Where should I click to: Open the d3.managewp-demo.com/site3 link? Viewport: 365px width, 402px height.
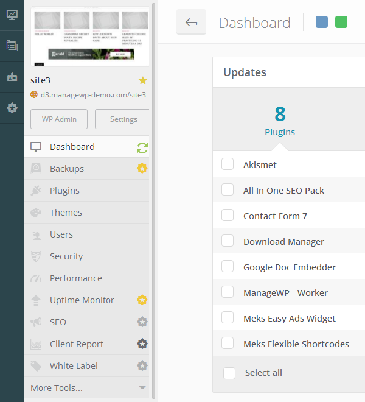point(93,95)
